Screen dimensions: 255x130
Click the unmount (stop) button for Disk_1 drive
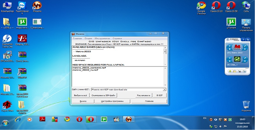pyautogui.click(x=229, y=61)
